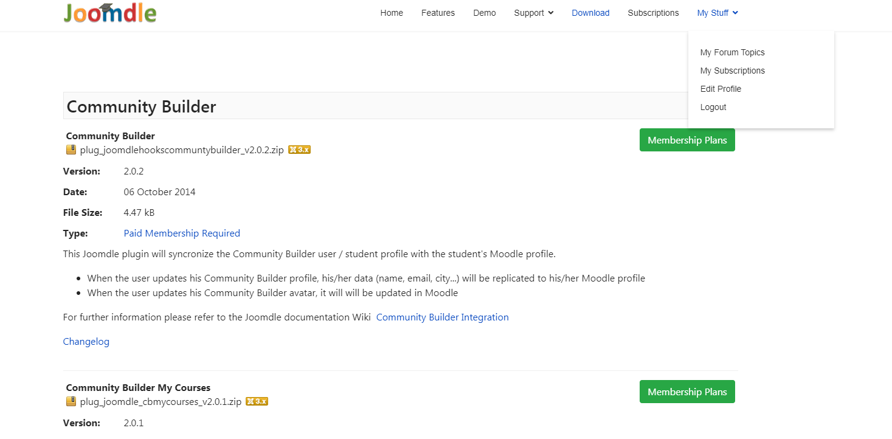
Task: Log out via the Logout entry
Action: coord(713,107)
